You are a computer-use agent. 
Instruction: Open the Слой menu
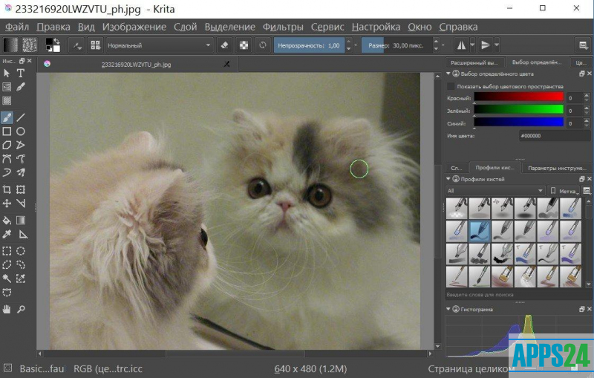click(x=185, y=27)
